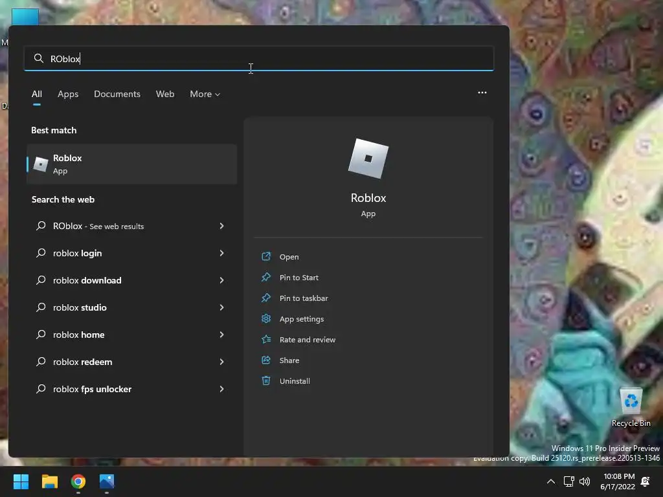The width and height of the screenshot is (663, 497).
Task: Click the Open action icon
Action: tap(266, 256)
